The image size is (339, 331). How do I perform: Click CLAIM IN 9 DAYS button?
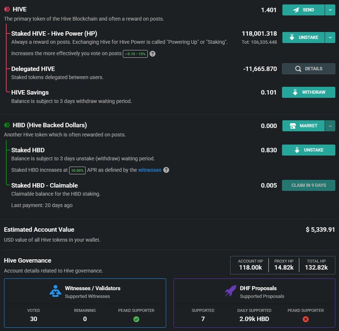tap(309, 185)
